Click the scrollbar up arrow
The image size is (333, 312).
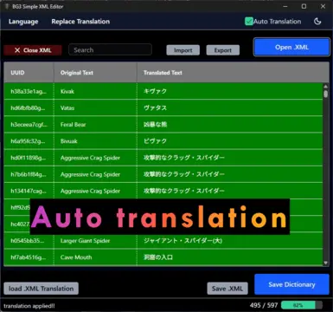pos(325,87)
